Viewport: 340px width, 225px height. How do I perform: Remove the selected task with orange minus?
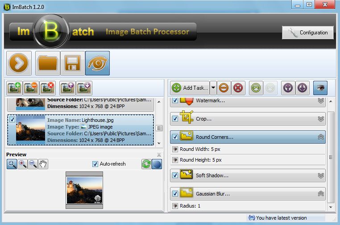point(224,87)
